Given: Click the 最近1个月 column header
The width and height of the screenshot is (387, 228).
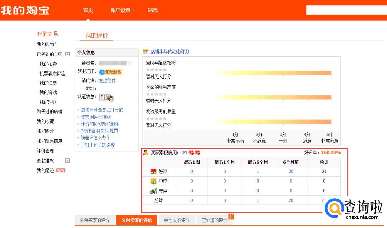Looking at the screenshot, I should pyautogui.click(x=225, y=162).
